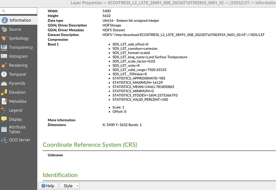
Task: Click the Data type UInt16 value
Action: (x=131, y=20)
